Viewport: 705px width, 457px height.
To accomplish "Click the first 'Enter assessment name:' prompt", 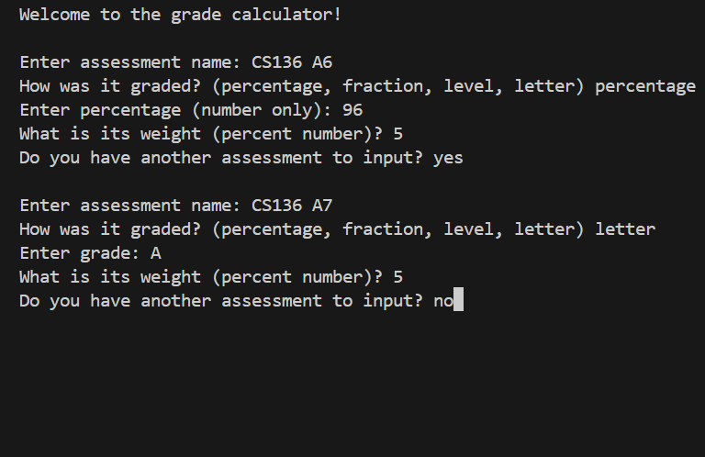I will point(130,62).
